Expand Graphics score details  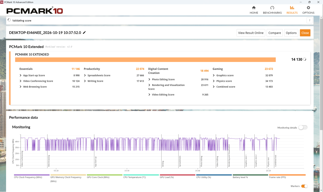click(x=214, y=75)
